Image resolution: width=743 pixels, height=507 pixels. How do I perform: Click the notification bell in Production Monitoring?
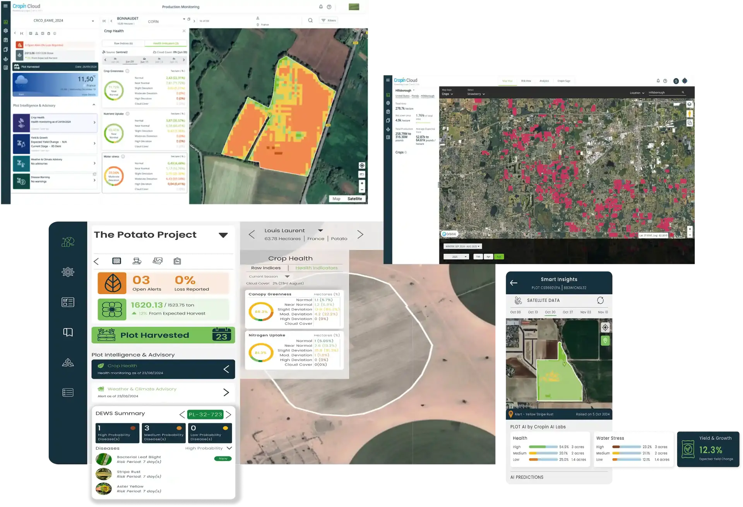point(321,7)
